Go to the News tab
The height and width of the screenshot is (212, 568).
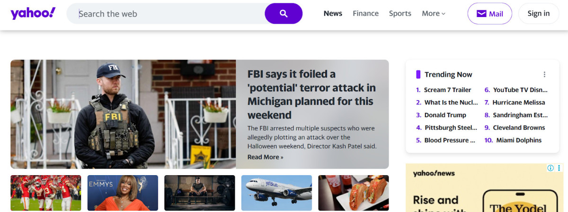333,14
